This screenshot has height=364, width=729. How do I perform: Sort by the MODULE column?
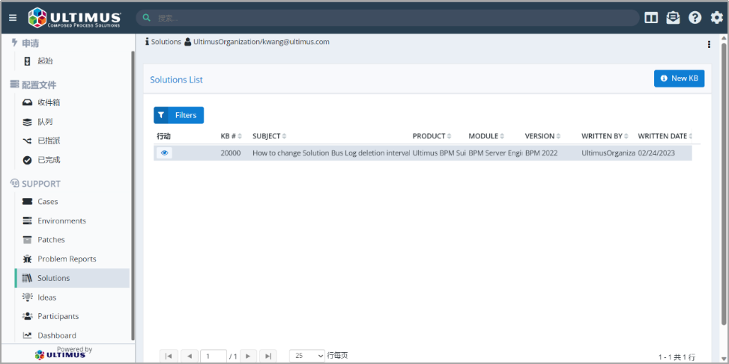[486, 136]
